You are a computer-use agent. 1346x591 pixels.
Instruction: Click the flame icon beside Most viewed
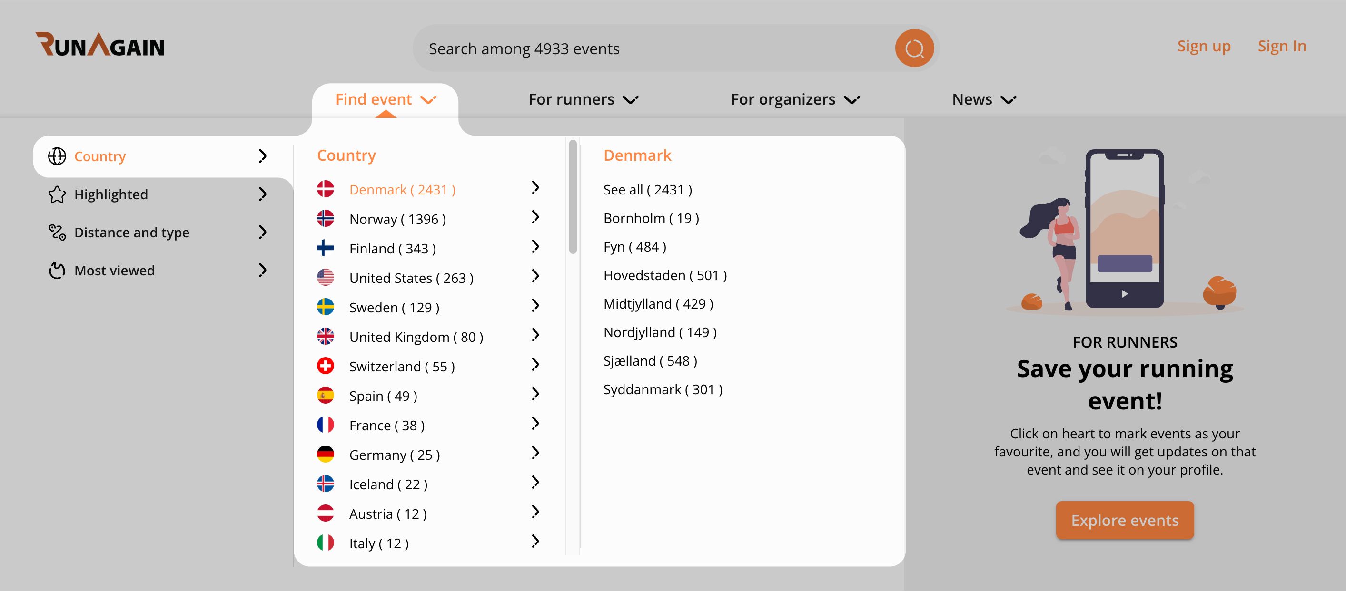coord(57,271)
